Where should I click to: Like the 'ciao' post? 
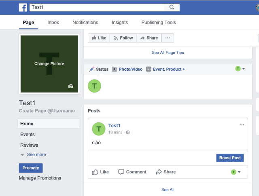pyautogui.click(x=100, y=172)
